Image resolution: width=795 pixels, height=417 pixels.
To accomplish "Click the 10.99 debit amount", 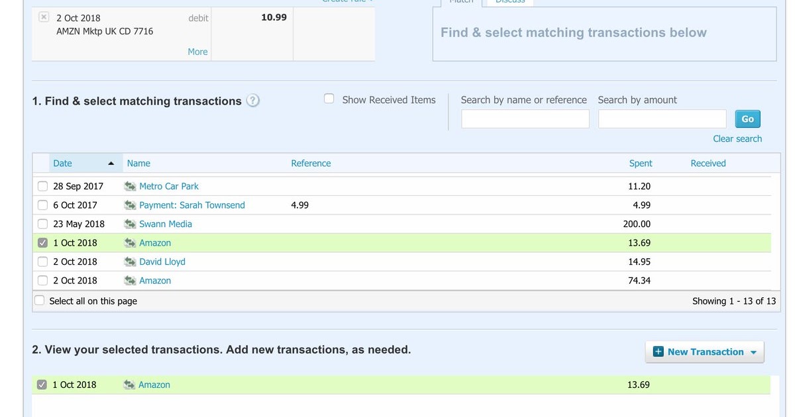I will tap(274, 17).
